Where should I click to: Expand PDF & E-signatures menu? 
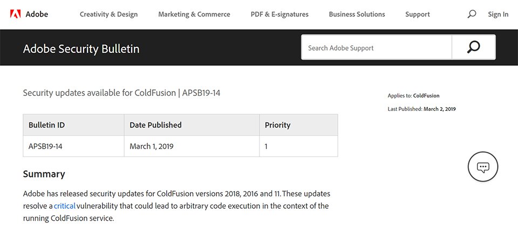point(280,15)
